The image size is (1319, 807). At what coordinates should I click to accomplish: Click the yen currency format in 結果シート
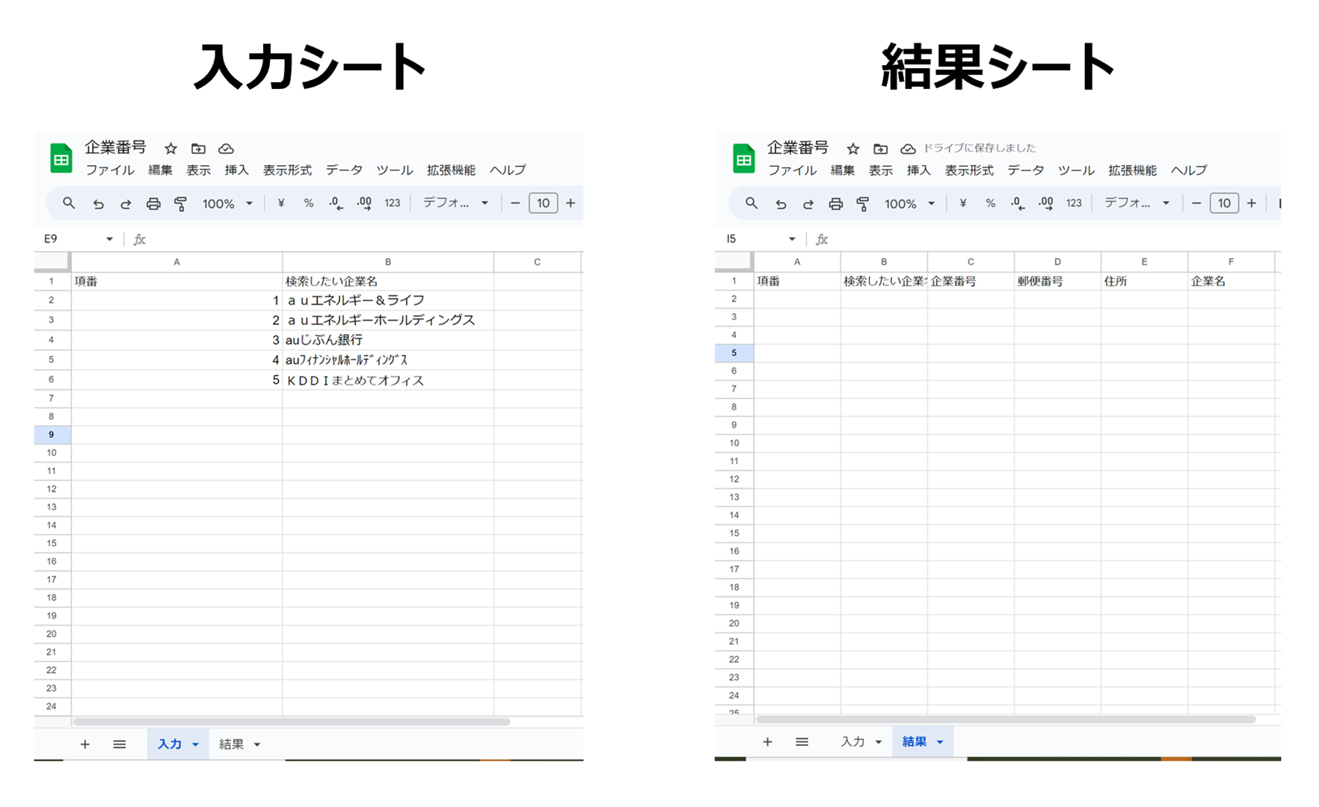(x=963, y=203)
